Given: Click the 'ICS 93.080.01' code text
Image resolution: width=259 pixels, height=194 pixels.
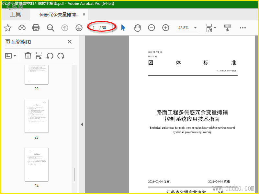Looking at the screenshot, I should (x=155, y=52).
